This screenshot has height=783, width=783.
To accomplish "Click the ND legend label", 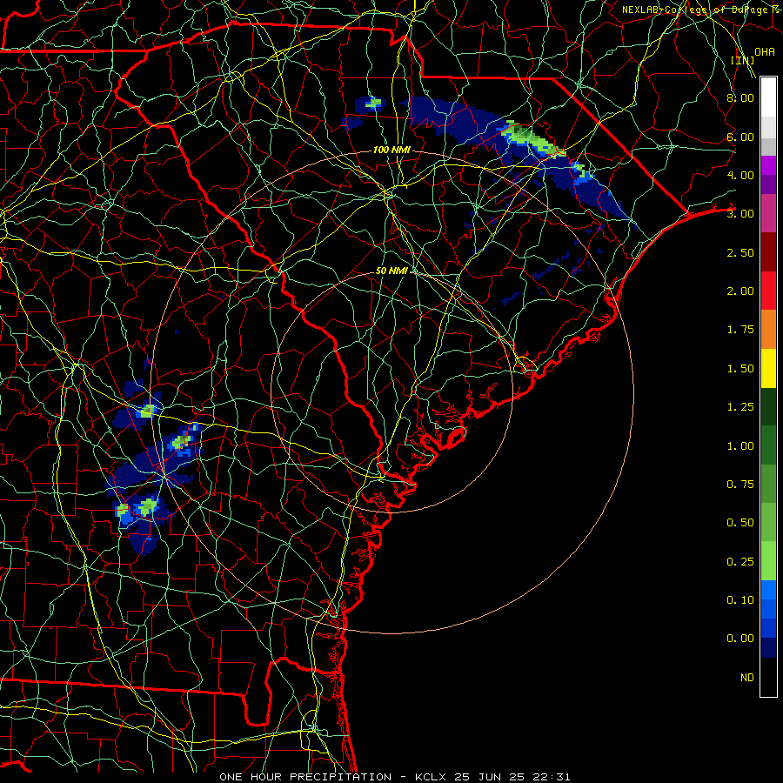I will pyautogui.click(x=747, y=678).
